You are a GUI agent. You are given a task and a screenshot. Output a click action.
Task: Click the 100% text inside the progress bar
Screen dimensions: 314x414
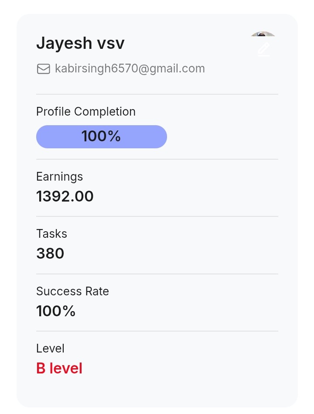[x=101, y=137]
